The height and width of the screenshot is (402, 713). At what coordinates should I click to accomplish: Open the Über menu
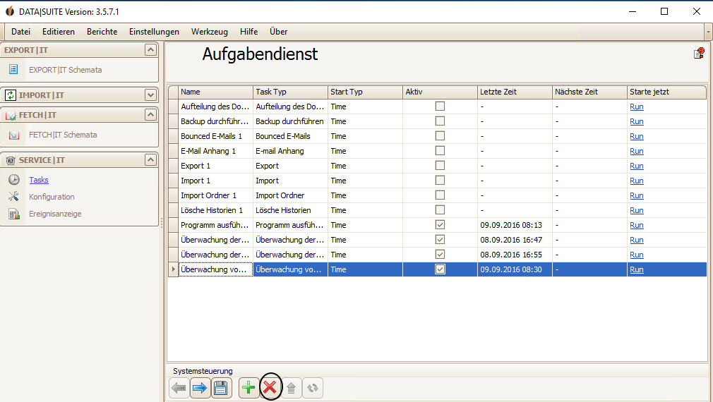click(278, 32)
